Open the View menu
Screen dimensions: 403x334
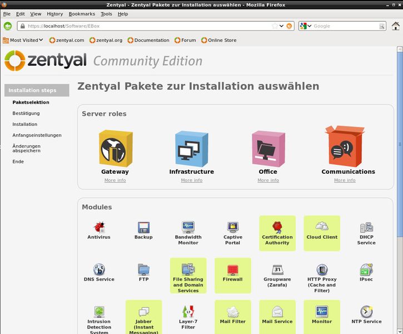coord(36,14)
